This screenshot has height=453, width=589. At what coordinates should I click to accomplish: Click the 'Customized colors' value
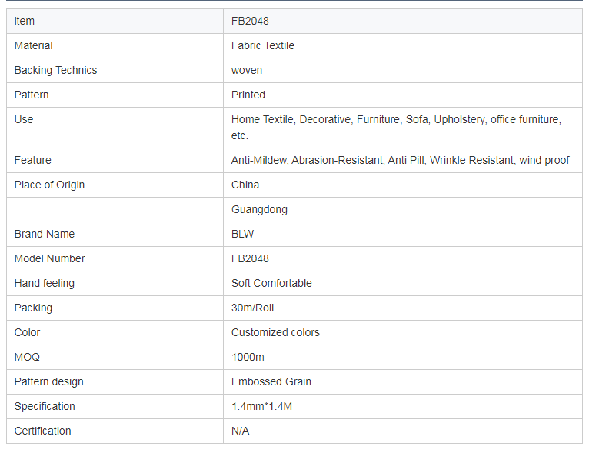(x=275, y=332)
